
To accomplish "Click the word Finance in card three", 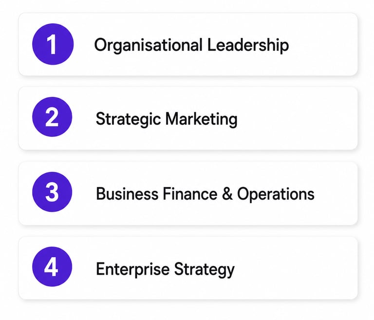I will (x=190, y=193).
